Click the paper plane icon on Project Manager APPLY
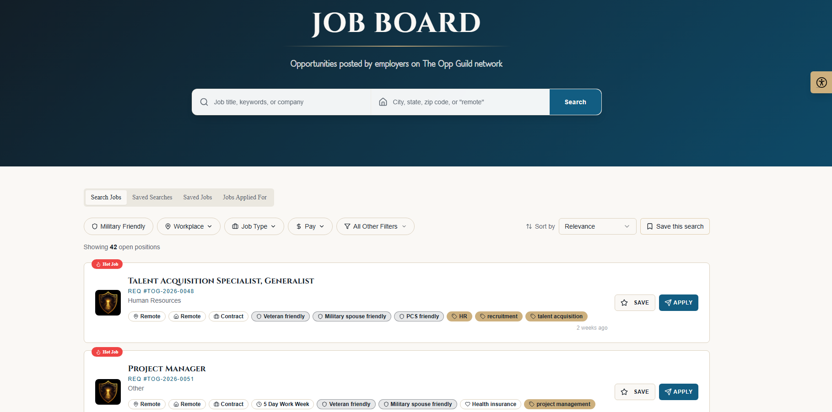 click(668, 392)
